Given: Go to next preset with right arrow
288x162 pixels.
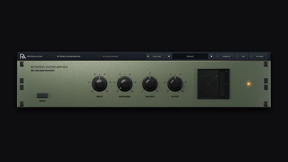Looking at the screenshot, I should tap(211, 56).
